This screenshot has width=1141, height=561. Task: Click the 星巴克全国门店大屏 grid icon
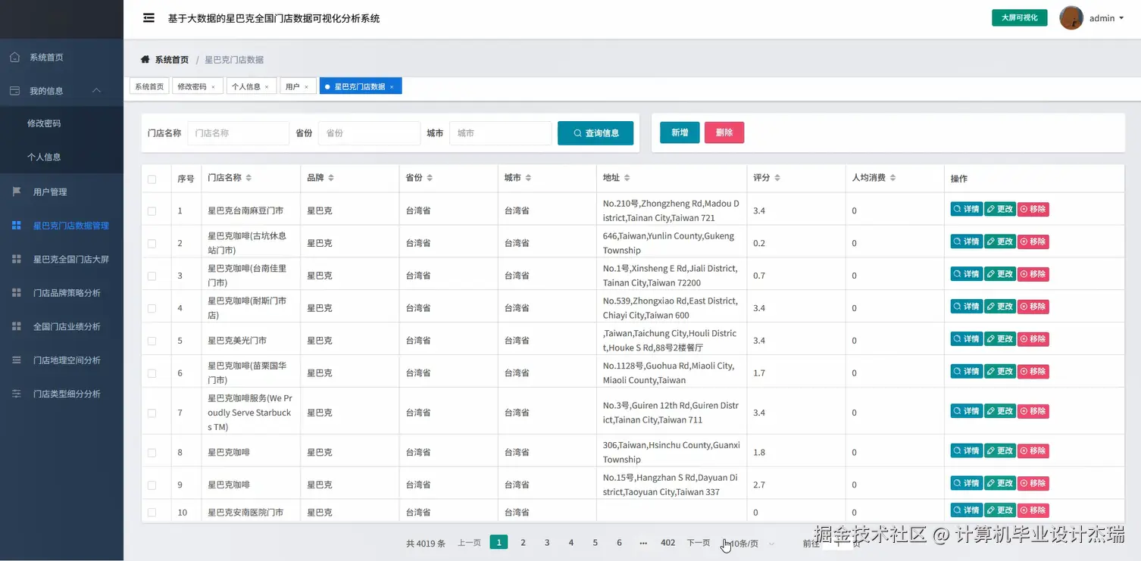pos(17,259)
